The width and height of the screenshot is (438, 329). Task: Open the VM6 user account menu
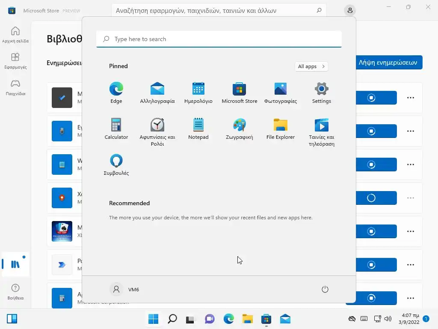[124, 289]
